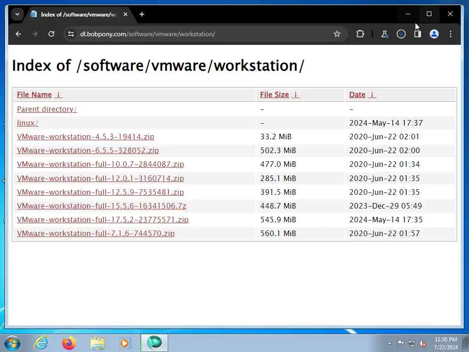Close the Index of /software tab
The width and height of the screenshot is (469, 352).
coord(125,14)
